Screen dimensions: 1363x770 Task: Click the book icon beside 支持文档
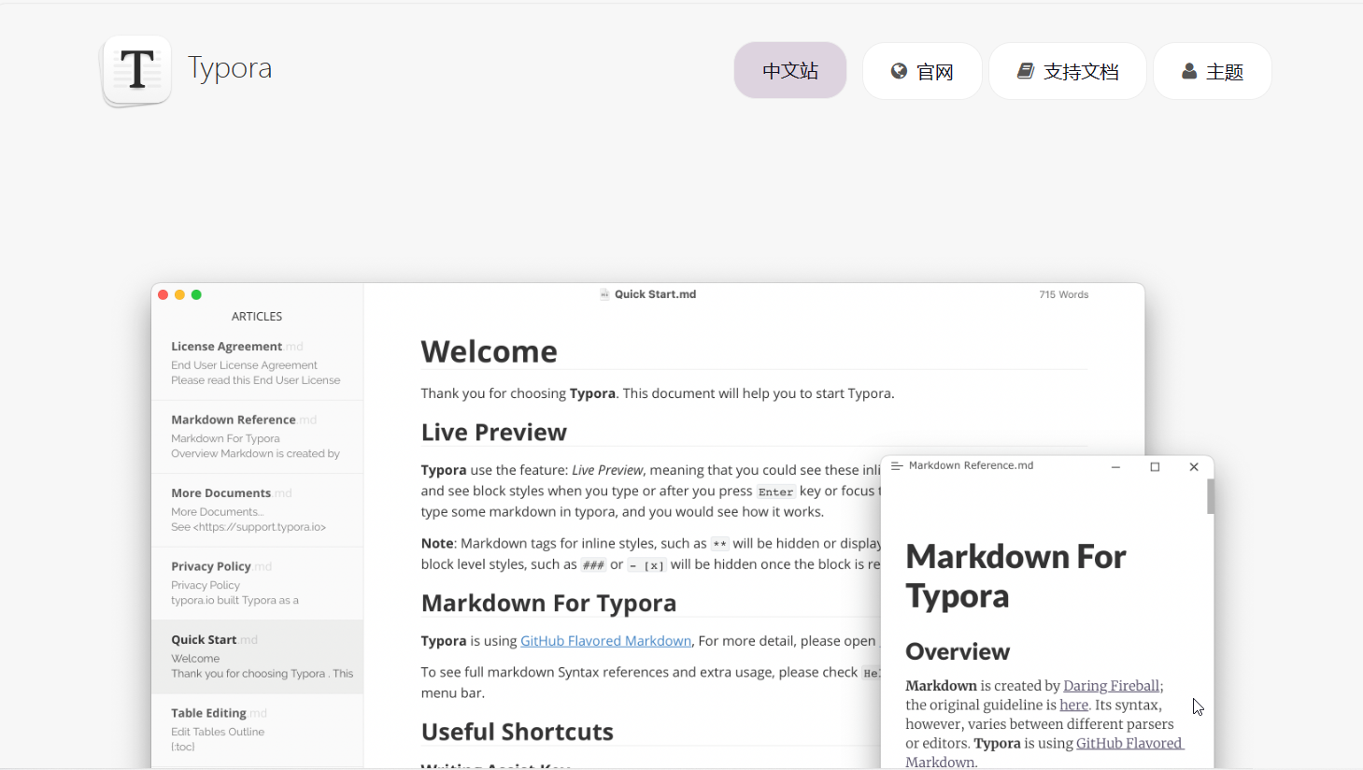coord(1025,71)
